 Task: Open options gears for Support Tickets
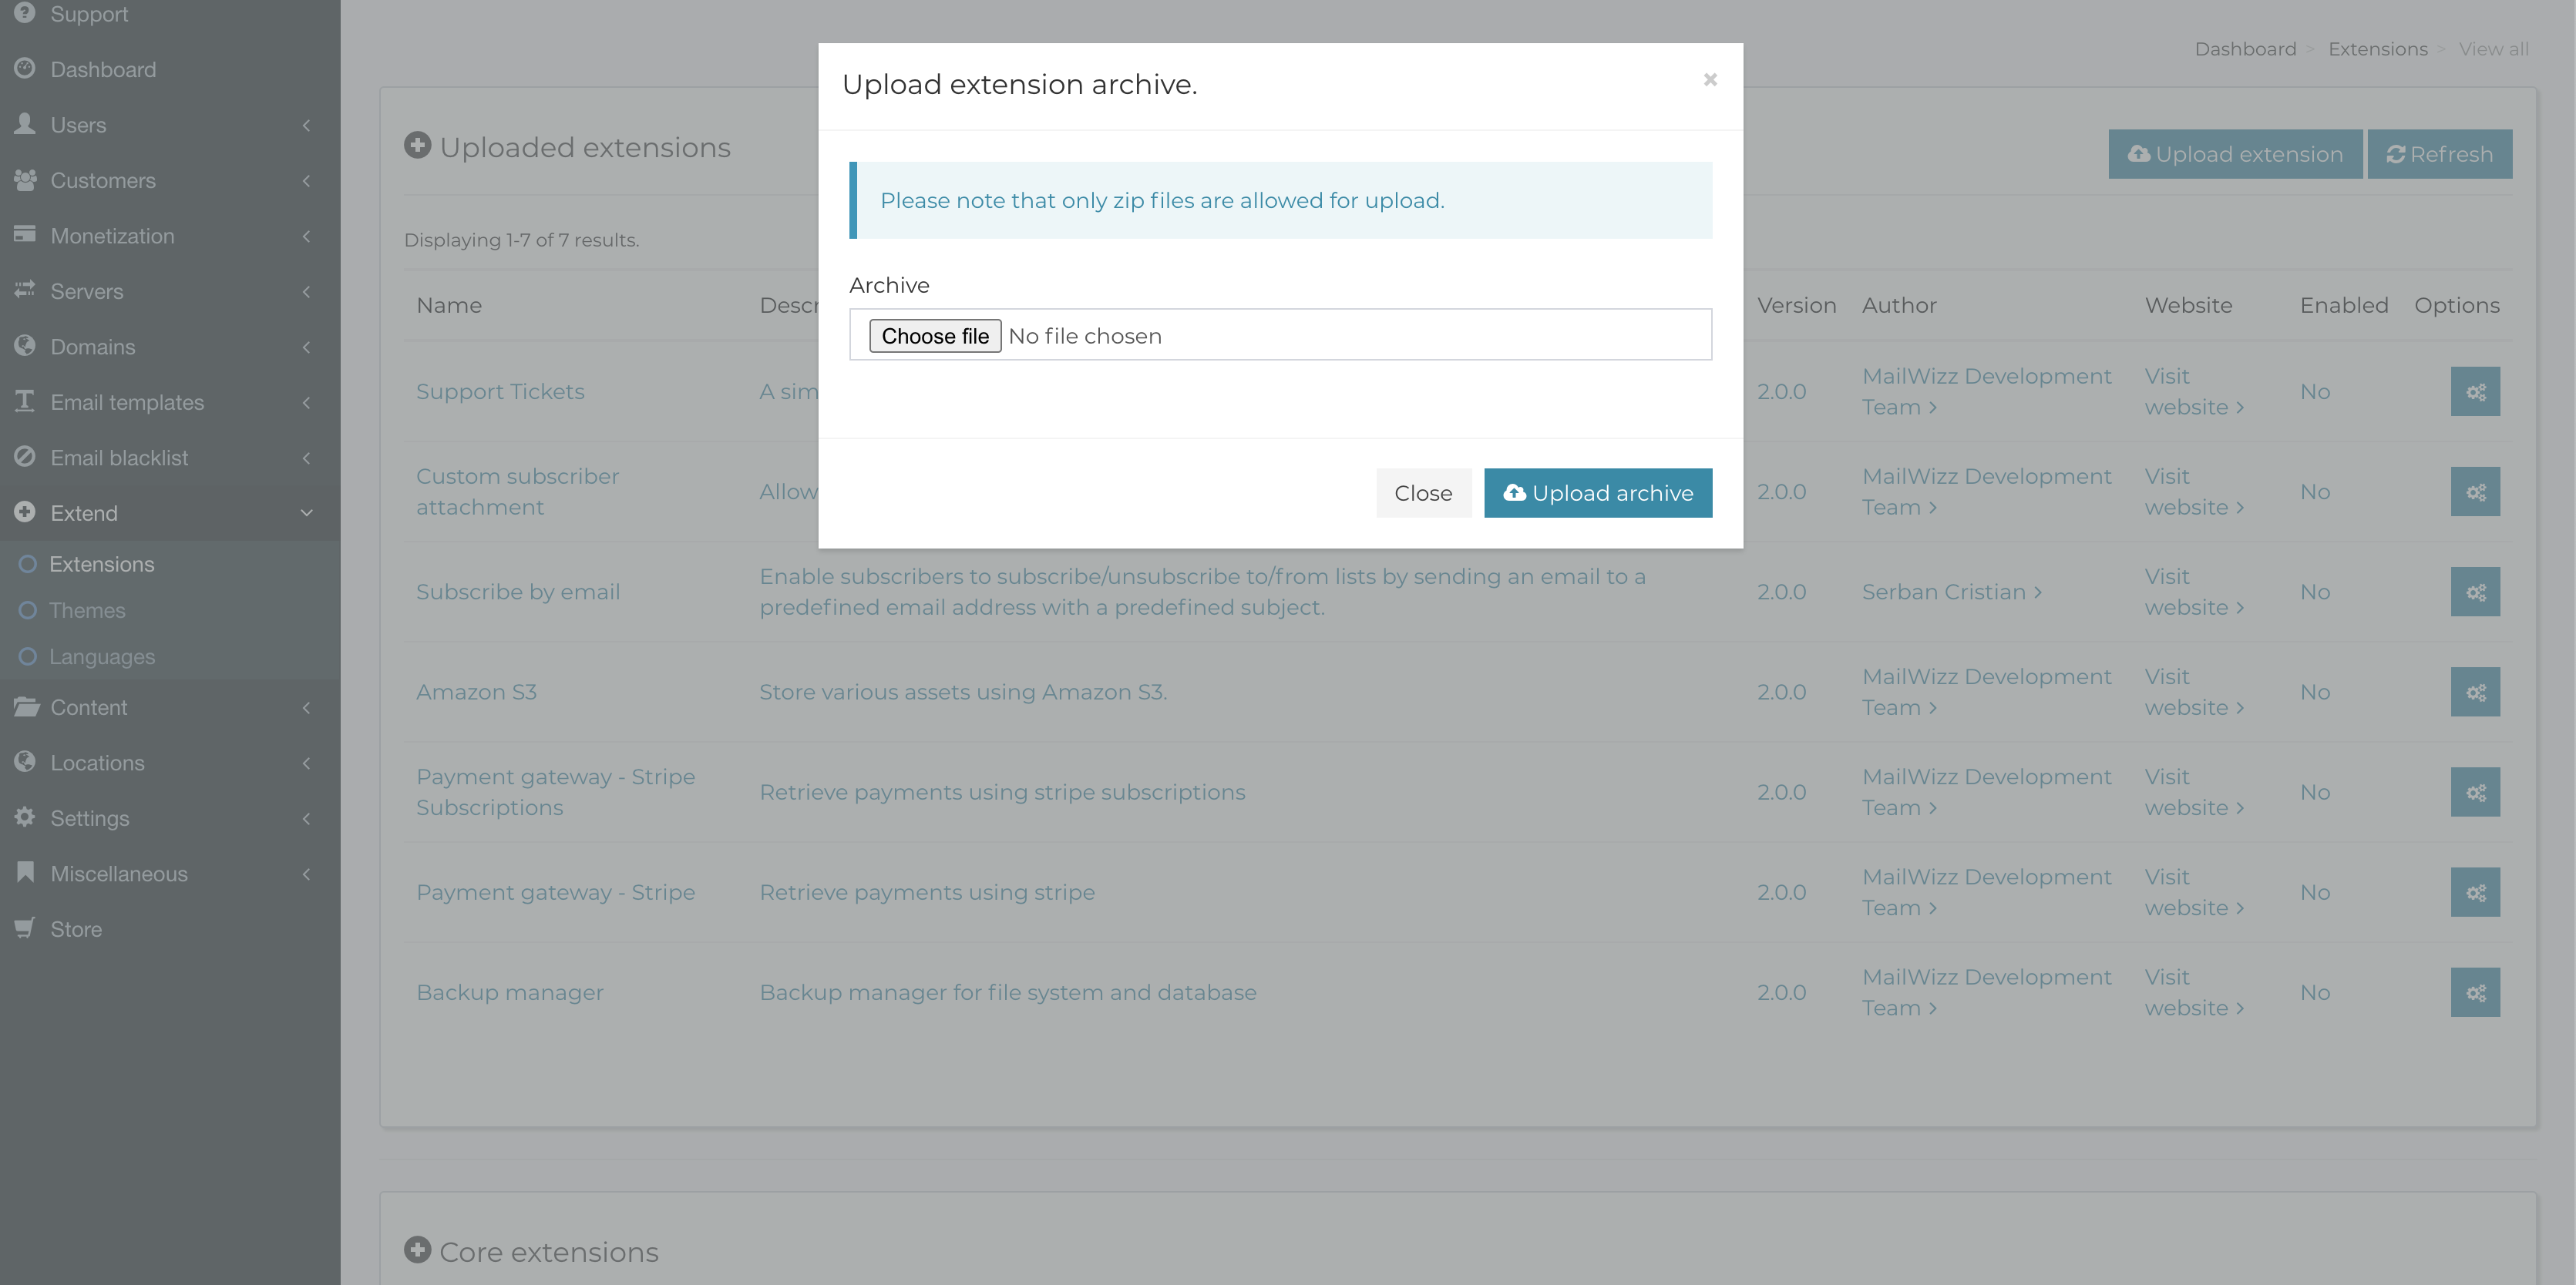click(x=2475, y=391)
